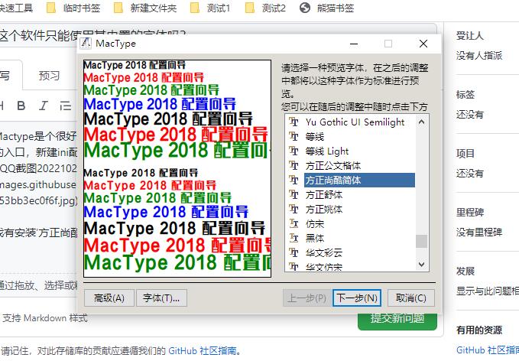Open 熊猫书签 globe bookmark

pos(326,8)
